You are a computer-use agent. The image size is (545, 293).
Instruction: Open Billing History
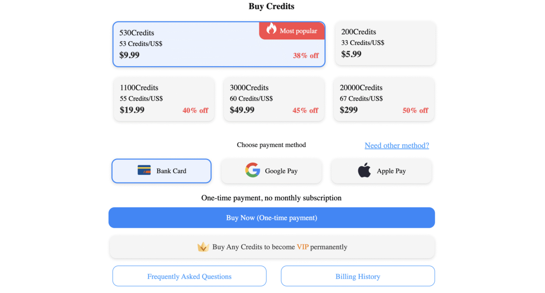point(358,276)
